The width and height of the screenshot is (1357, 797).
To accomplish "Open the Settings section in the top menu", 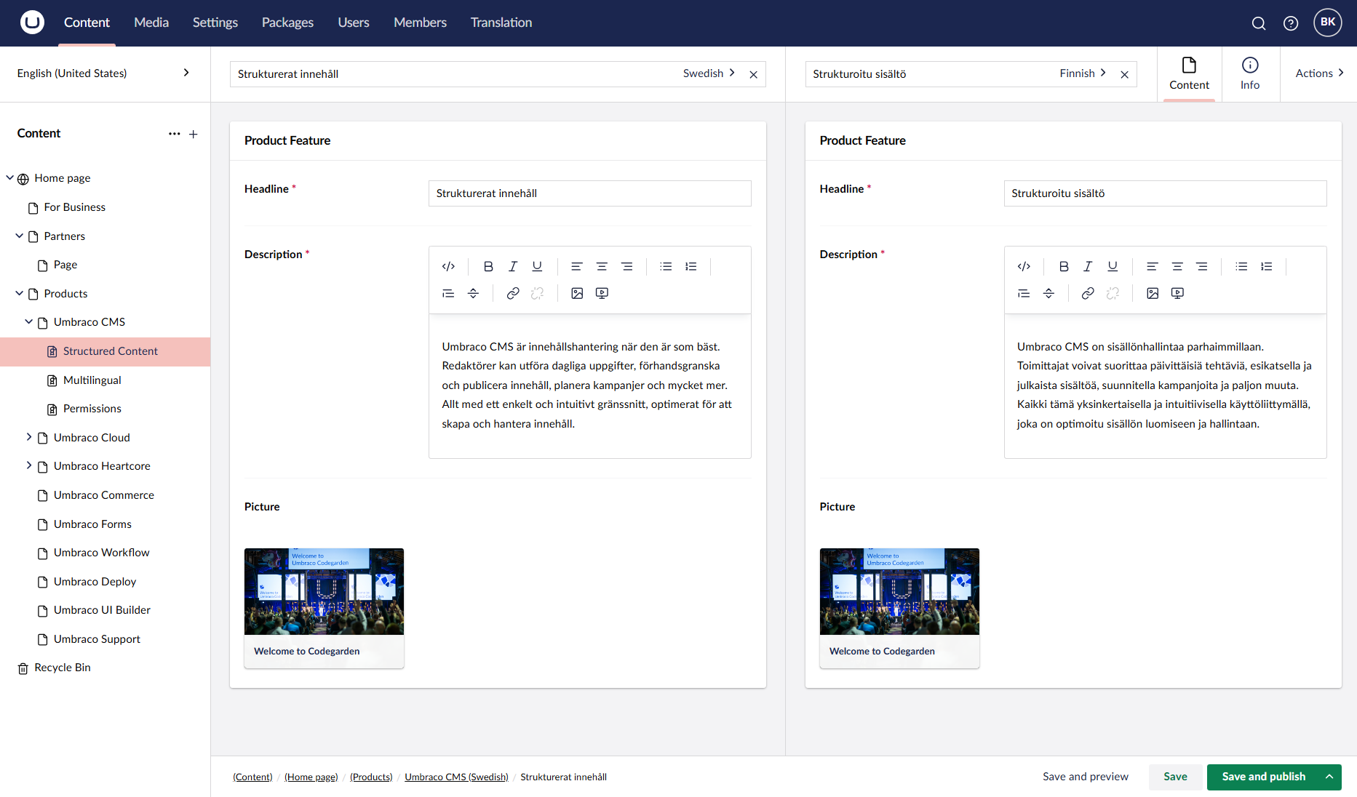I will (215, 23).
